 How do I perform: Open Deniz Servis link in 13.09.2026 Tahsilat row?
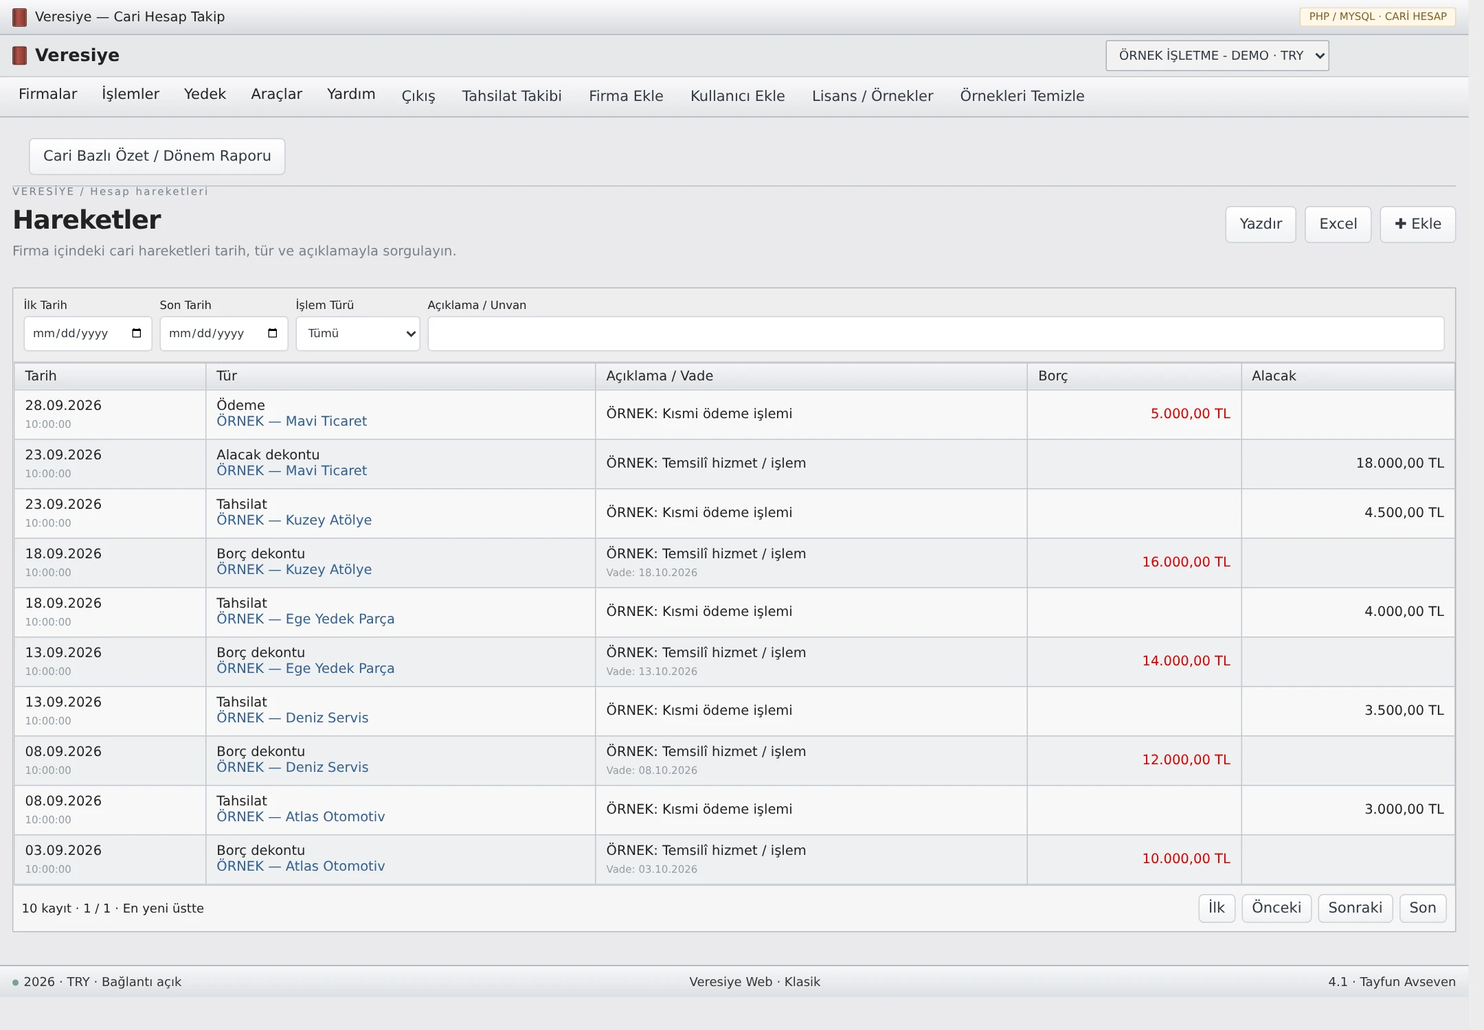pyautogui.click(x=293, y=718)
